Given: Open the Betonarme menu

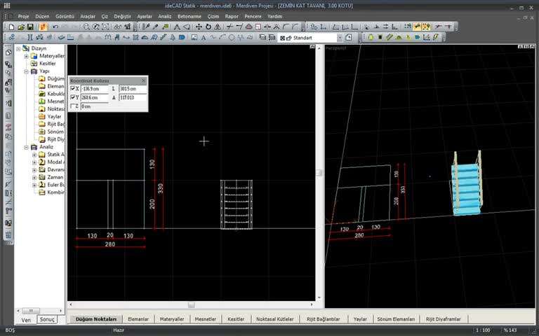Looking at the screenshot, I should coord(189,16).
